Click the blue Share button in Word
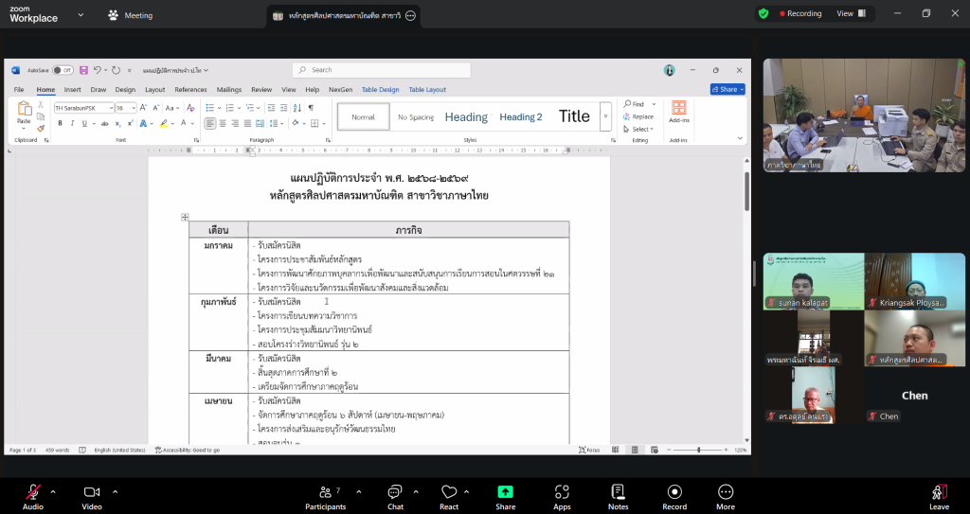Image resolution: width=970 pixels, height=514 pixels. coord(727,90)
